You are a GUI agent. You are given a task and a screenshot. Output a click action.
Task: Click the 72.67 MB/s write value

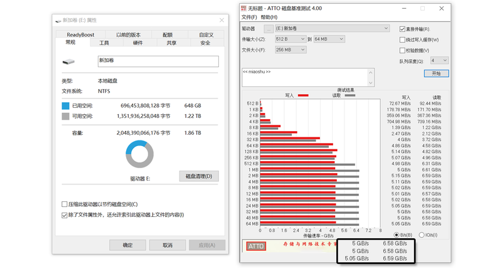pyautogui.click(x=400, y=103)
